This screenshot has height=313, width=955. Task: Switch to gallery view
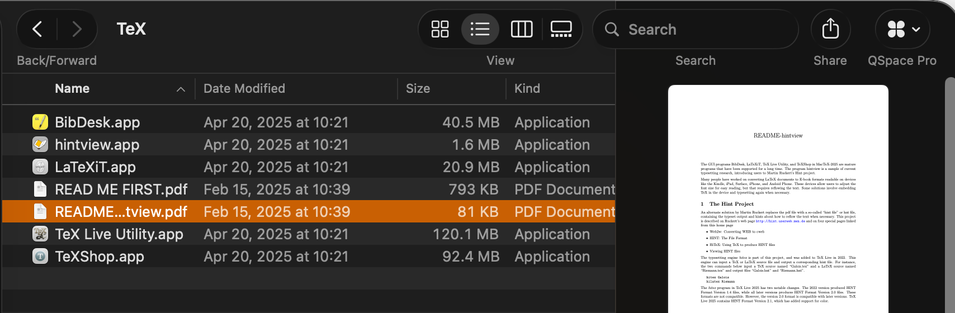561,29
